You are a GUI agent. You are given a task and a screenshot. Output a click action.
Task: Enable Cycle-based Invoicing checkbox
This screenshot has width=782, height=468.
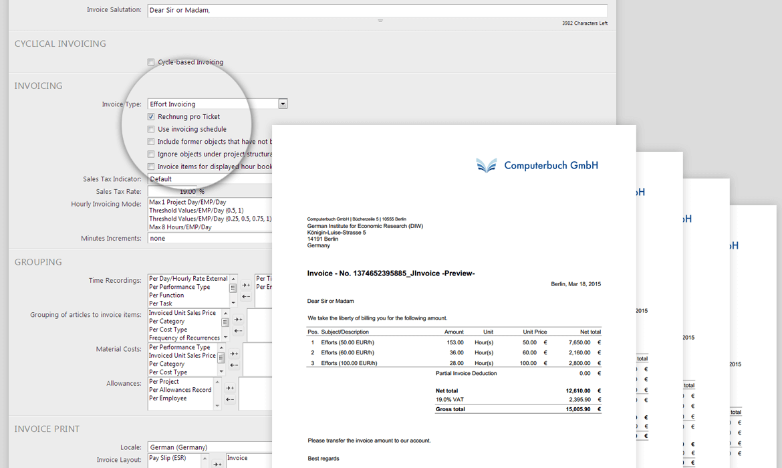[151, 62]
